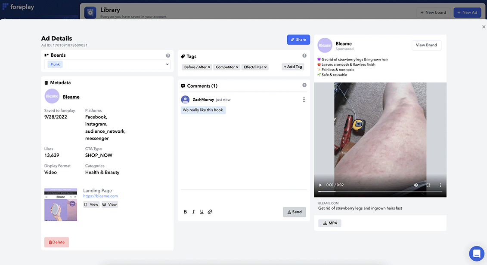Expand the Boards dropdown
This screenshot has height=265, width=487.
(x=167, y=64)
